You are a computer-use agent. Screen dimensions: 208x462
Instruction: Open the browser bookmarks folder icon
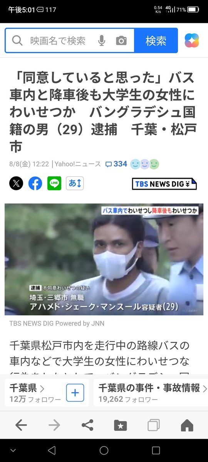pyautogui.click(x=120, y=425)
